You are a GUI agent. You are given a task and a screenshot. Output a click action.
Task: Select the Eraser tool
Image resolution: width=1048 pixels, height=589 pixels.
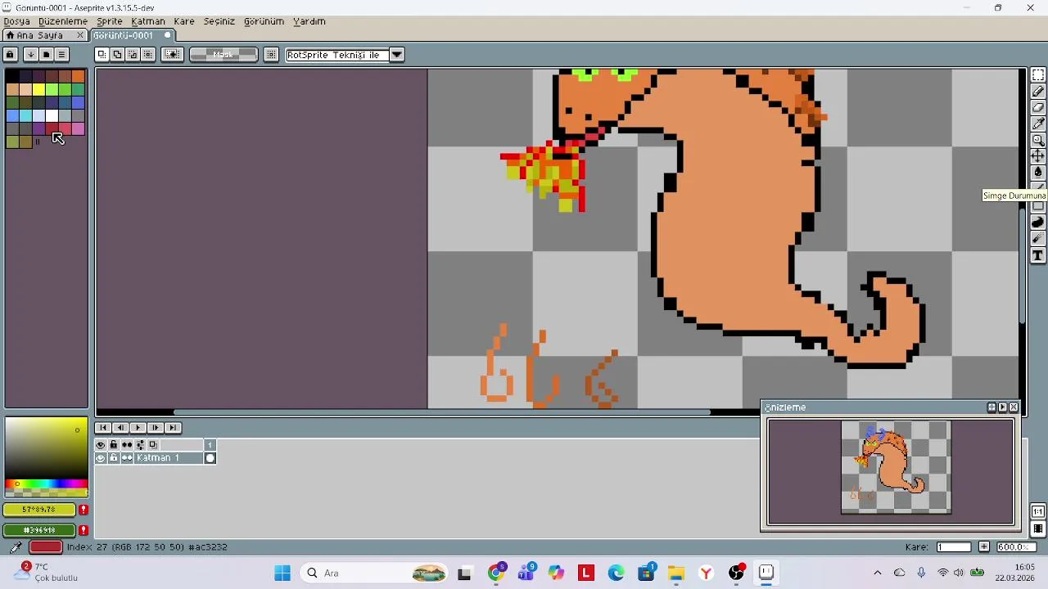point(1038,107)
